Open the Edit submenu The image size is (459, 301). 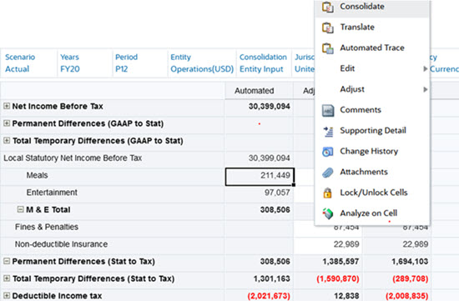point(372,68)
